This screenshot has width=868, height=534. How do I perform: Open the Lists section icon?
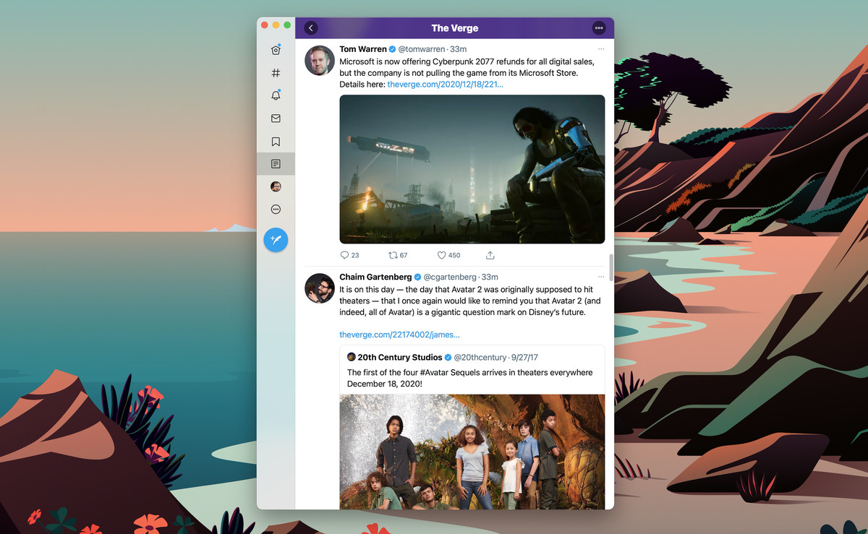click(x=276, y=163)
